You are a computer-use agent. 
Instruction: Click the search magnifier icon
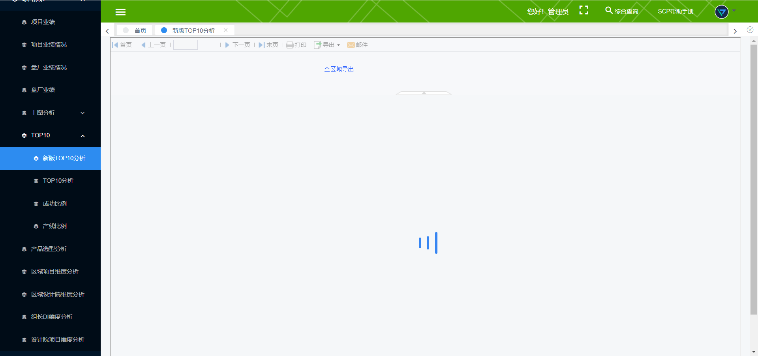tap(609, 10)
